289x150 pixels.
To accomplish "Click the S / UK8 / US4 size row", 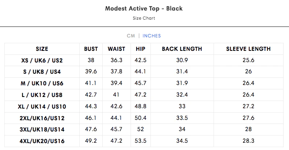I will 42,72.
